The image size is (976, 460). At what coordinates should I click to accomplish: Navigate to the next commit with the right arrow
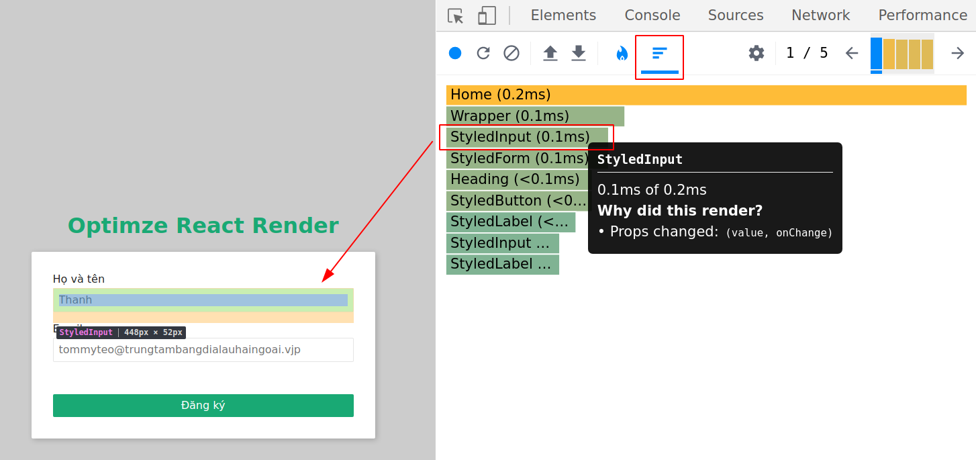(957, 53)
